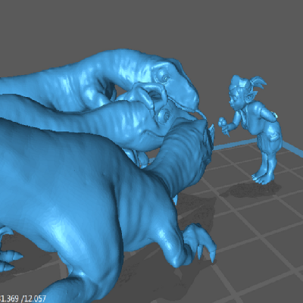Click the claws at the left screen edge

tap(9, 255)
